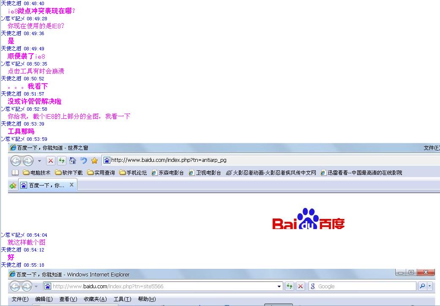The width and height of the screenshot is (440, 306).
Task: Focus the address bar with the antiarp_pg URL
Action: point(271,160)
